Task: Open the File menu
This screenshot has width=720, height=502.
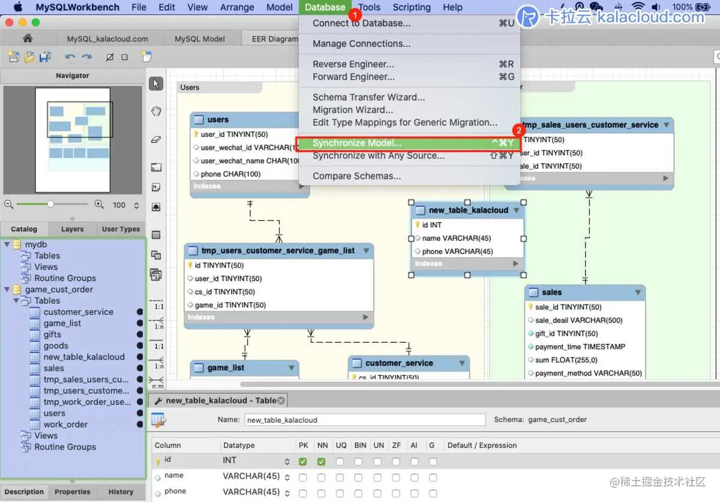Action: [x=139, y=7]
